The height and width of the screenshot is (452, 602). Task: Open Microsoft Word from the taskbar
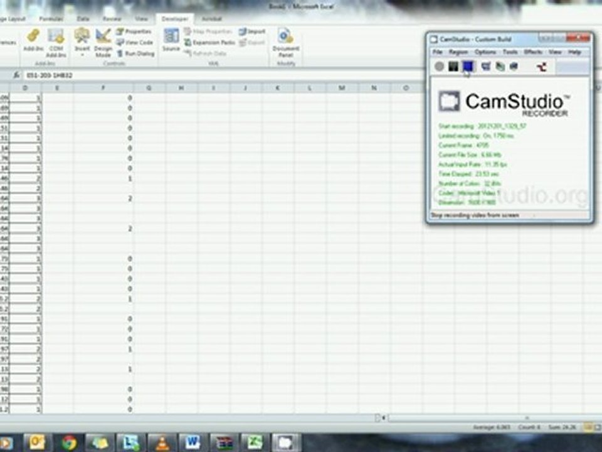193,443
